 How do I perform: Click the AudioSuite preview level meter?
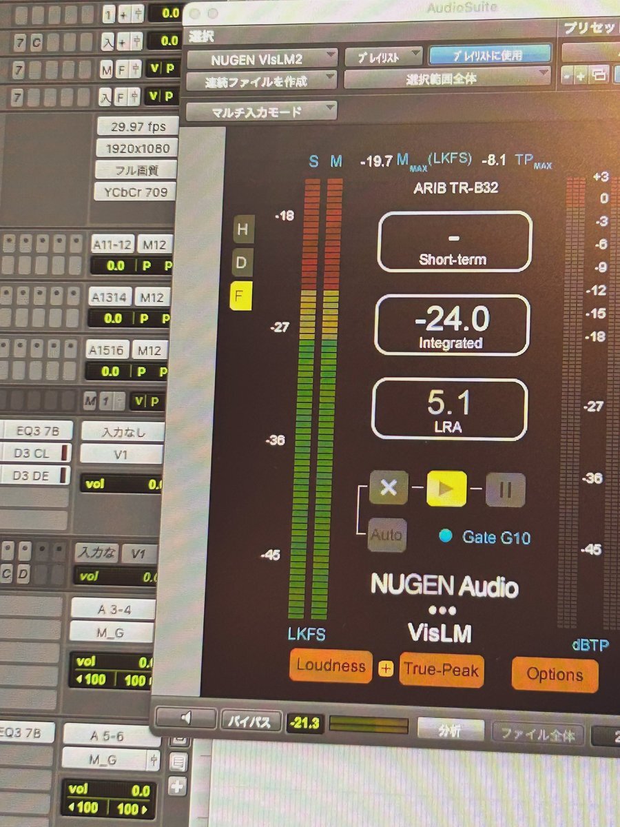pos(369,726)
